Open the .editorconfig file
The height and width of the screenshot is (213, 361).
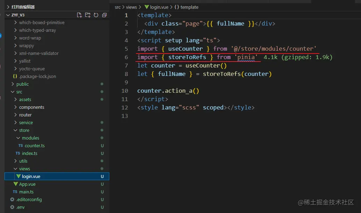click(29, 199)
